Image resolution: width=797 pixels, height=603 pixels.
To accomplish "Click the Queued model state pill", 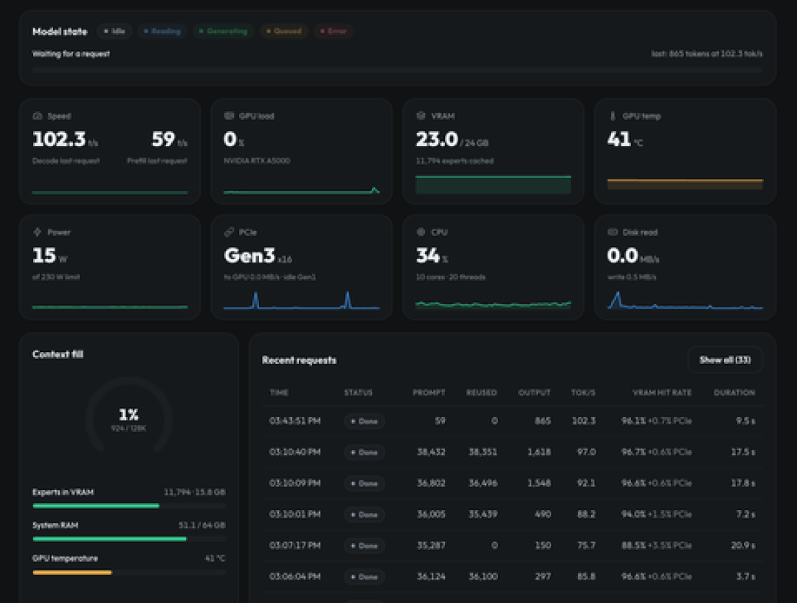I will 283,31.
